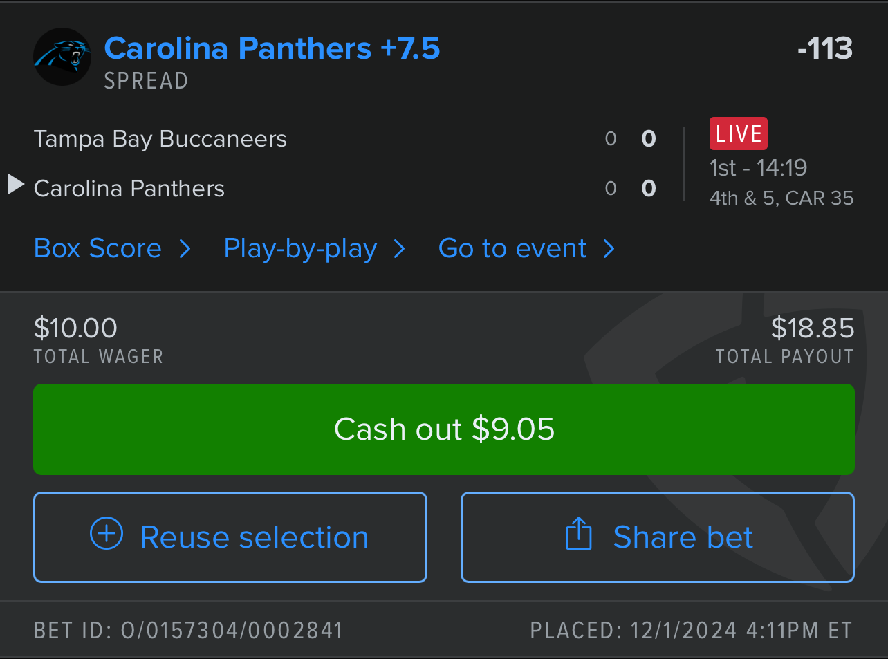
Task: Click the 1st - 14:19 game clock
Action: 758,168
